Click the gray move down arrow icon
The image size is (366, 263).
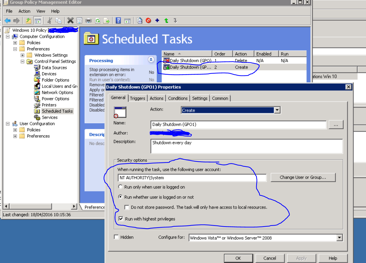175,20
